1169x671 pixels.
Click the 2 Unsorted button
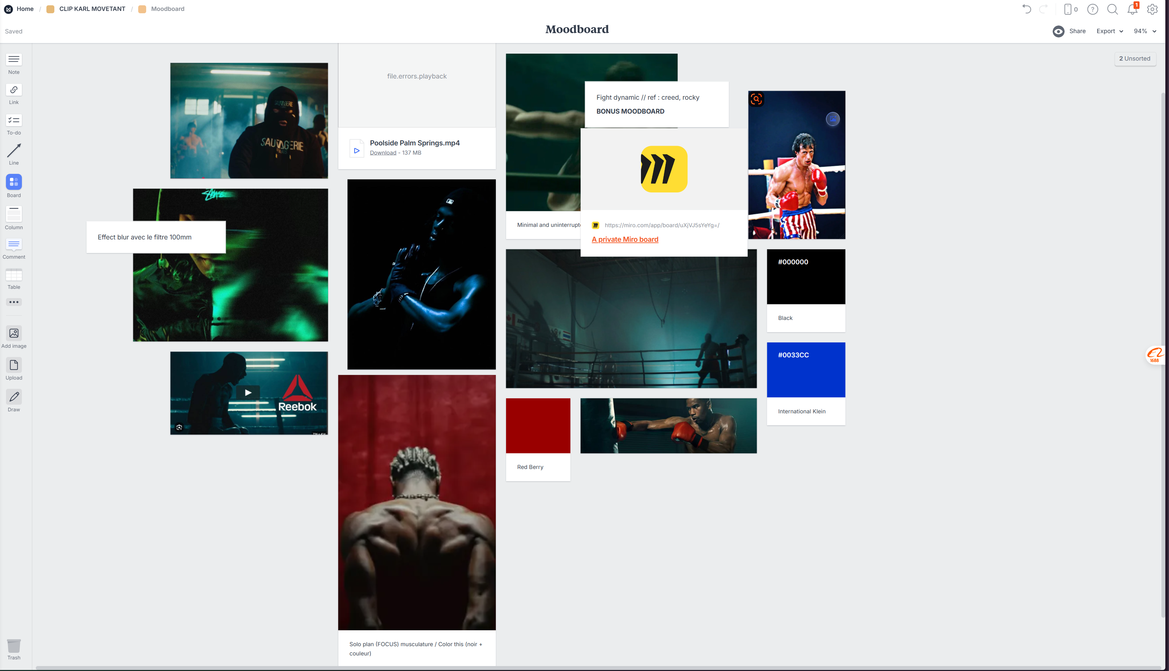point(1135,59)
